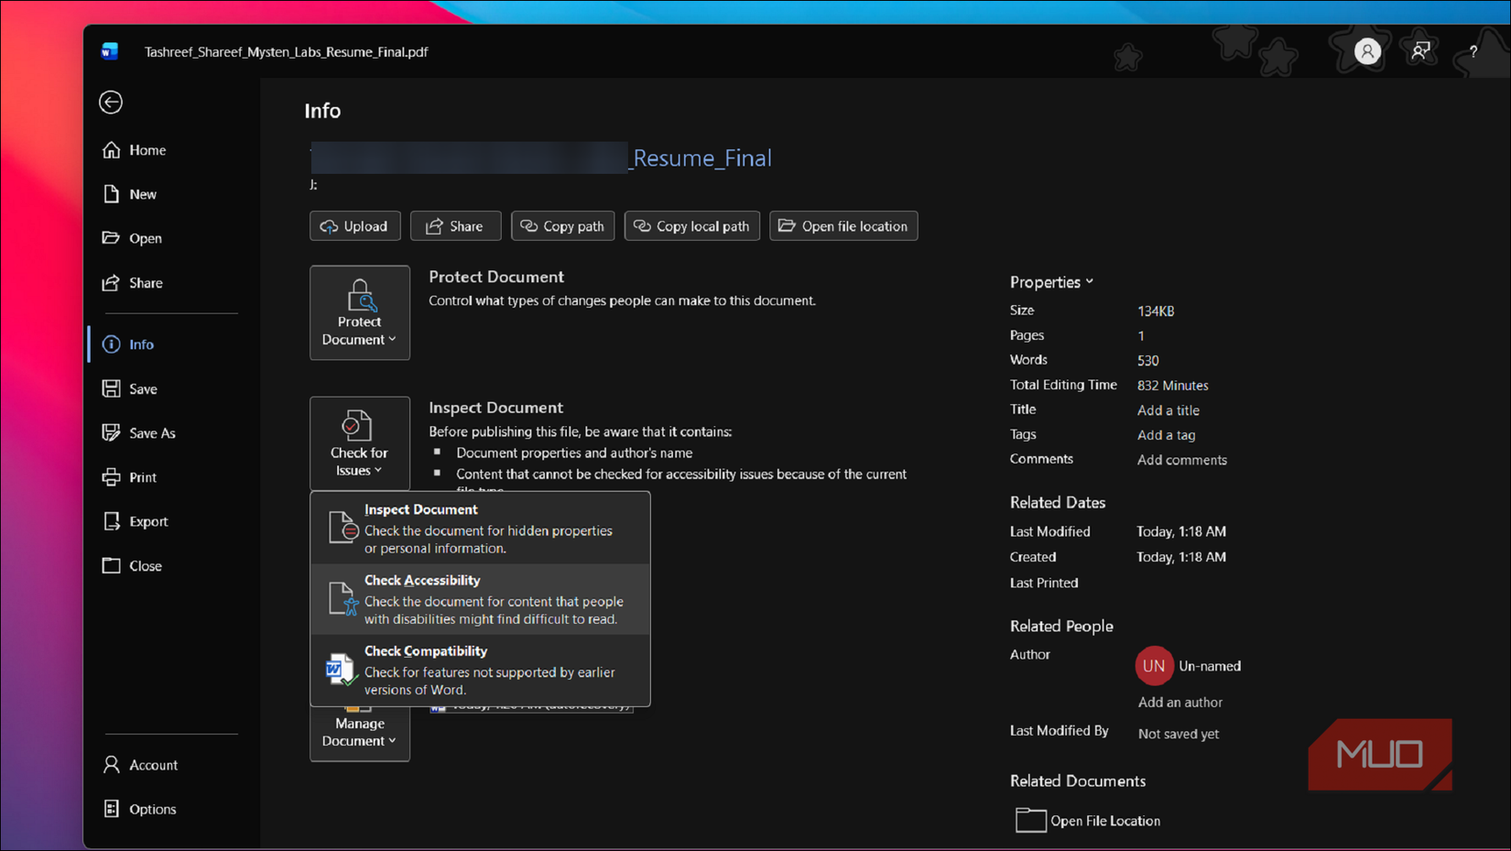1511x851 pixels.
Task: Click Add a tag field
Action: tap(1167, 435)
